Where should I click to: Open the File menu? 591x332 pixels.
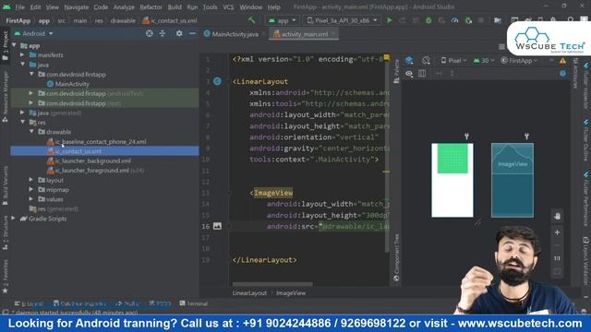tap(20, 7)
